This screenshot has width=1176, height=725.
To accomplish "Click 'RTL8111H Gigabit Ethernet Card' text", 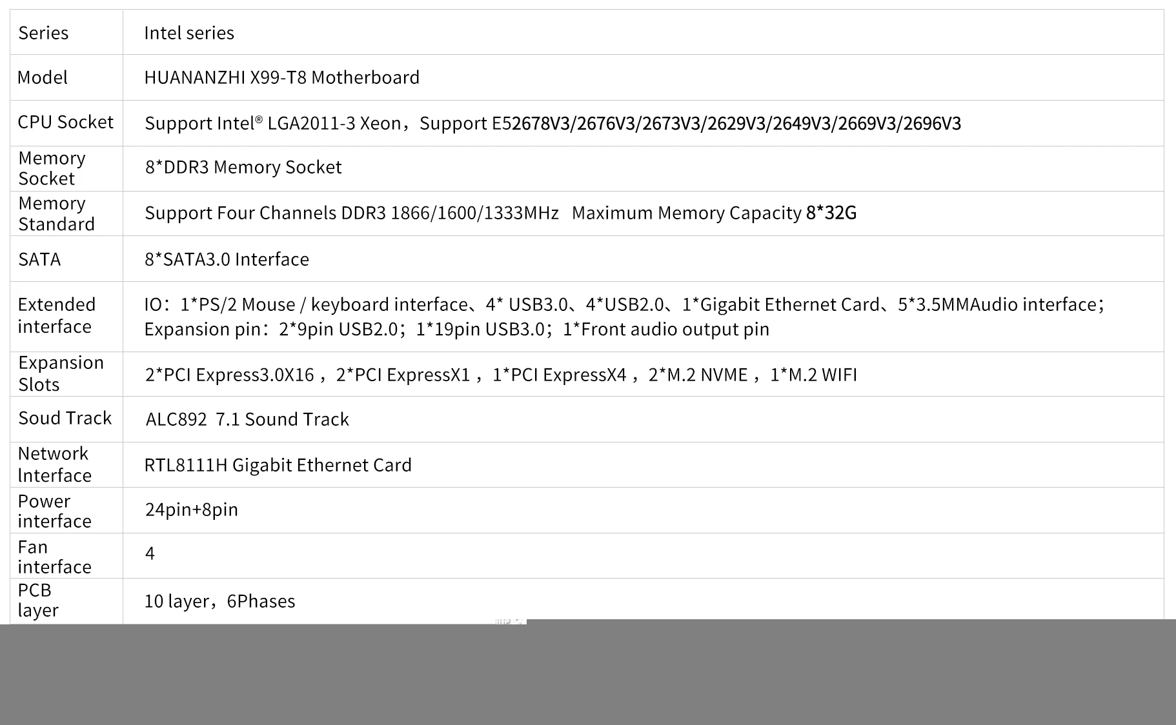I will [278, 465].
